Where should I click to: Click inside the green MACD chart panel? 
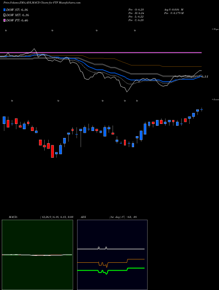click(x=37, y=255)
